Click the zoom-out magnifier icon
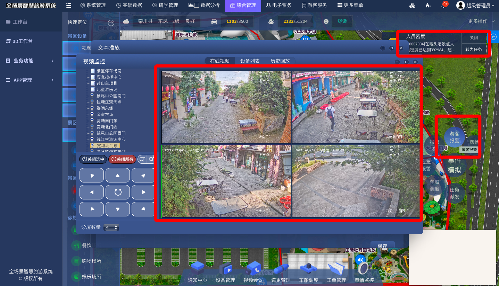This screenshot has height=286, width=499. coord(142,159)
